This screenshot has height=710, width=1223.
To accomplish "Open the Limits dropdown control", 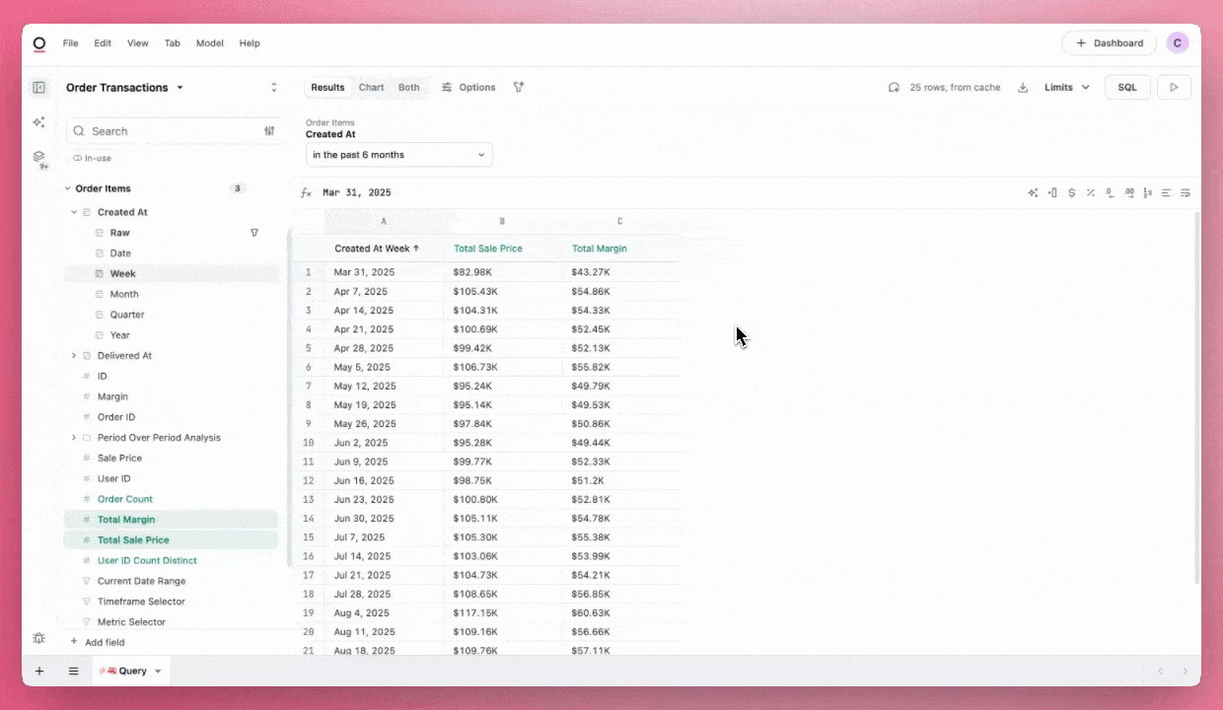I will pyautogui.click(x=1066, y=87).
